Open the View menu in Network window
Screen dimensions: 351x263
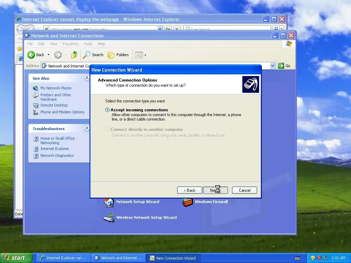[53, 44]
